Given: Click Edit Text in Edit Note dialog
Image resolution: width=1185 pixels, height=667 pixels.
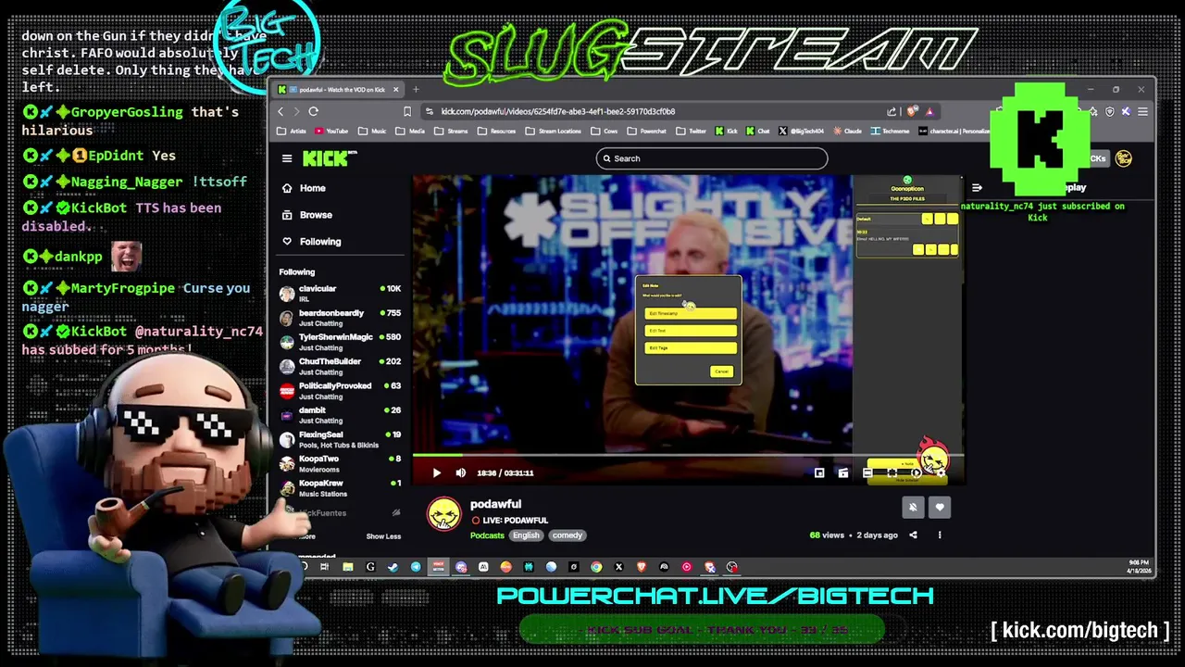Looking at the screenshot, I should coord(691,331).
